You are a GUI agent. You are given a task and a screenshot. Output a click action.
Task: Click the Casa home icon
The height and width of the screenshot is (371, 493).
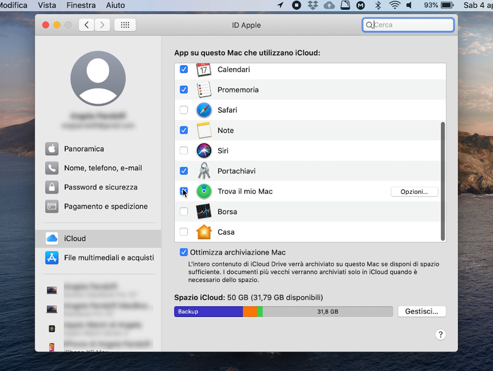pos(204,232)
